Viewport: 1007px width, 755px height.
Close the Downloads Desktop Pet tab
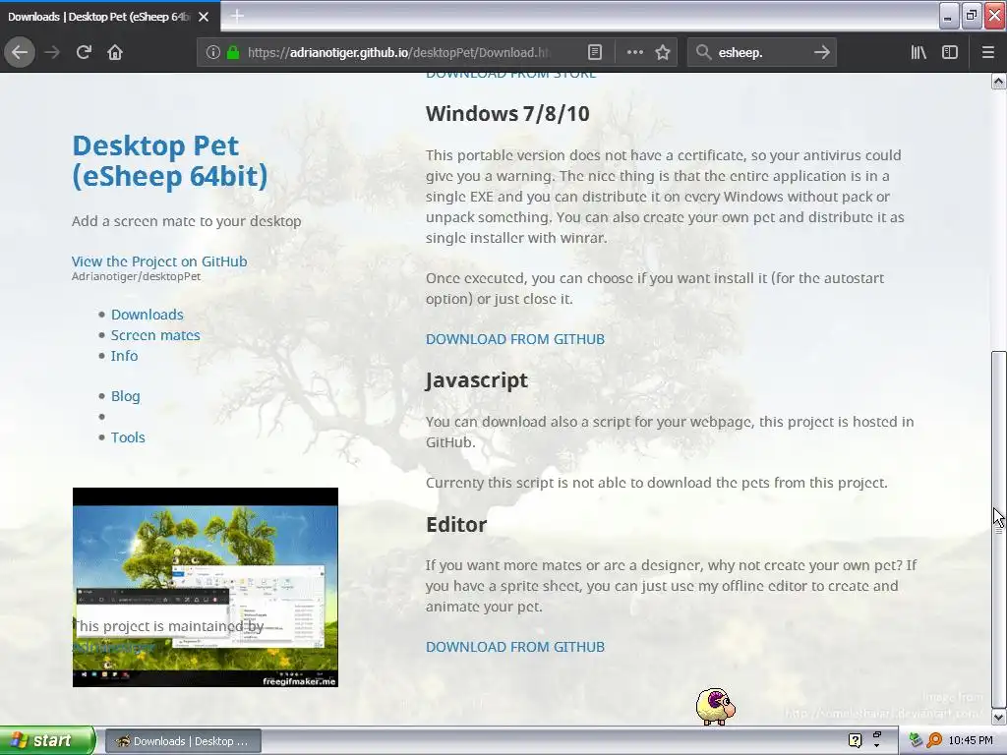coord(204,17)
